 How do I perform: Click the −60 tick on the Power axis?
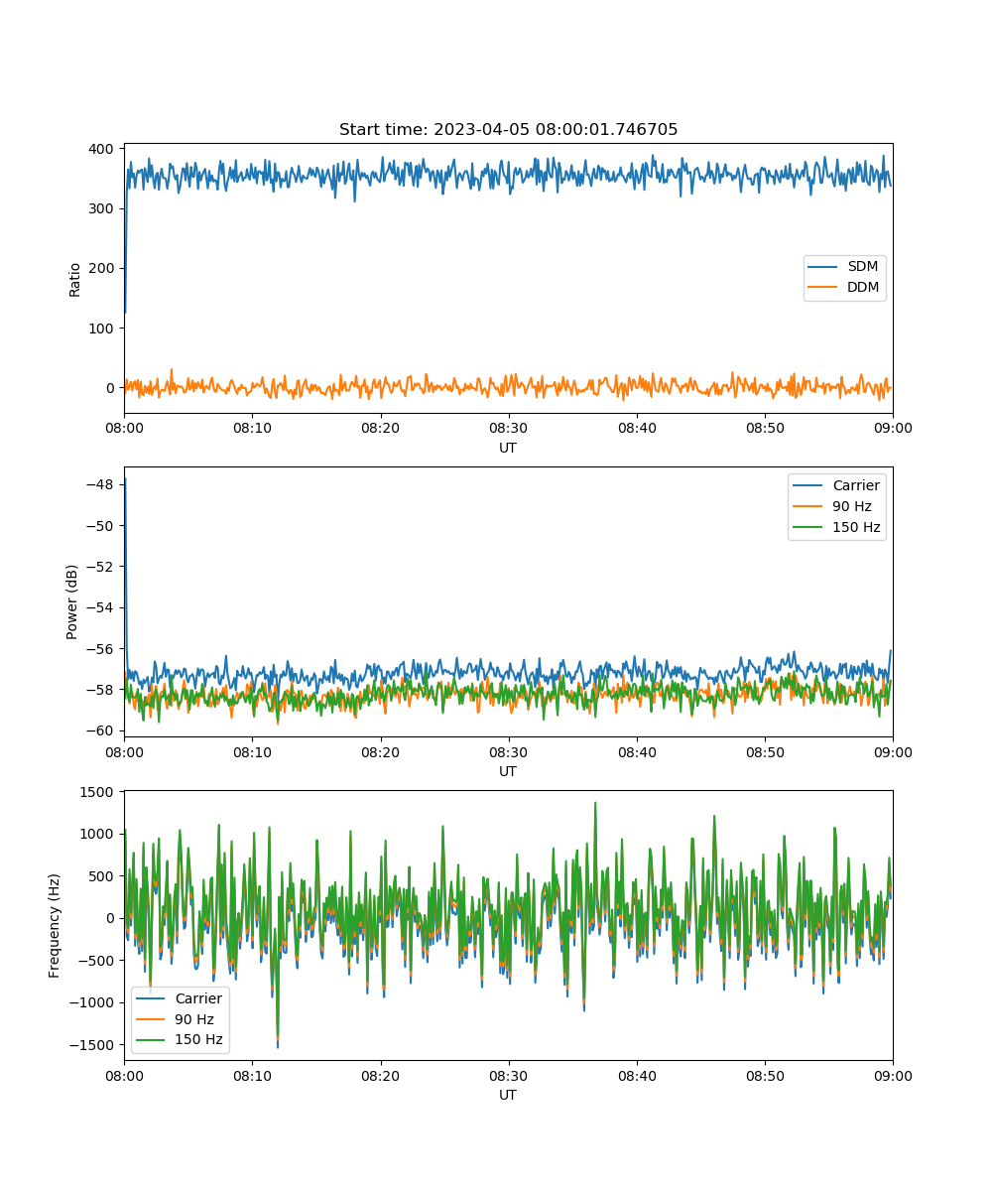click(100, 730)
